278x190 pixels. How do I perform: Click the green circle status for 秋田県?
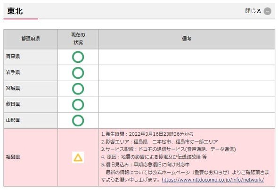pyautogui.click(x=78, y=105)
